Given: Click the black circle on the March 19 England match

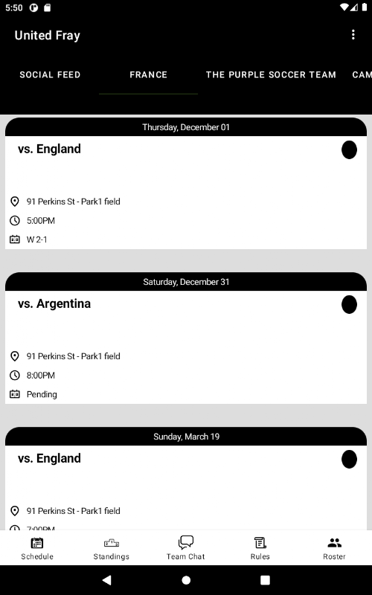Looking at the screenshot, I should 349,460.
